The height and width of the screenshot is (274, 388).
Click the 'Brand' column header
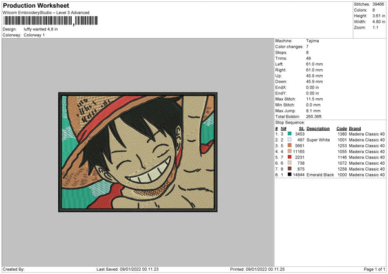click(355, 129)
